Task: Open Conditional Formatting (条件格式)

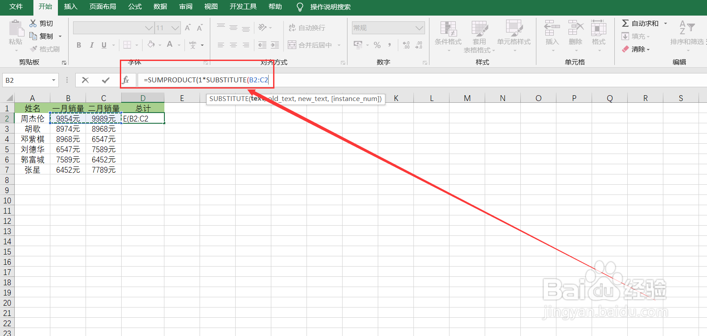Action: [x=448, y=36]
